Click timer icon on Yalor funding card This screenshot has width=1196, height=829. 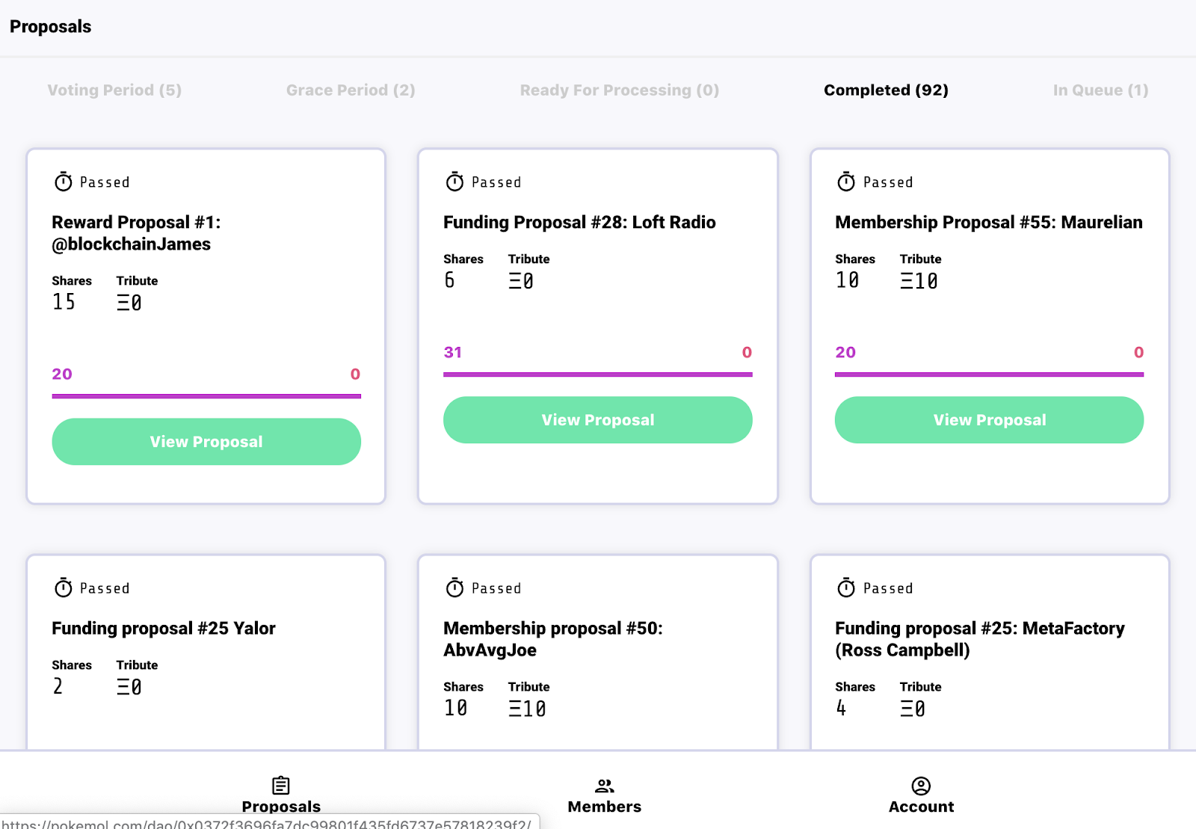[x=64, y=588]
